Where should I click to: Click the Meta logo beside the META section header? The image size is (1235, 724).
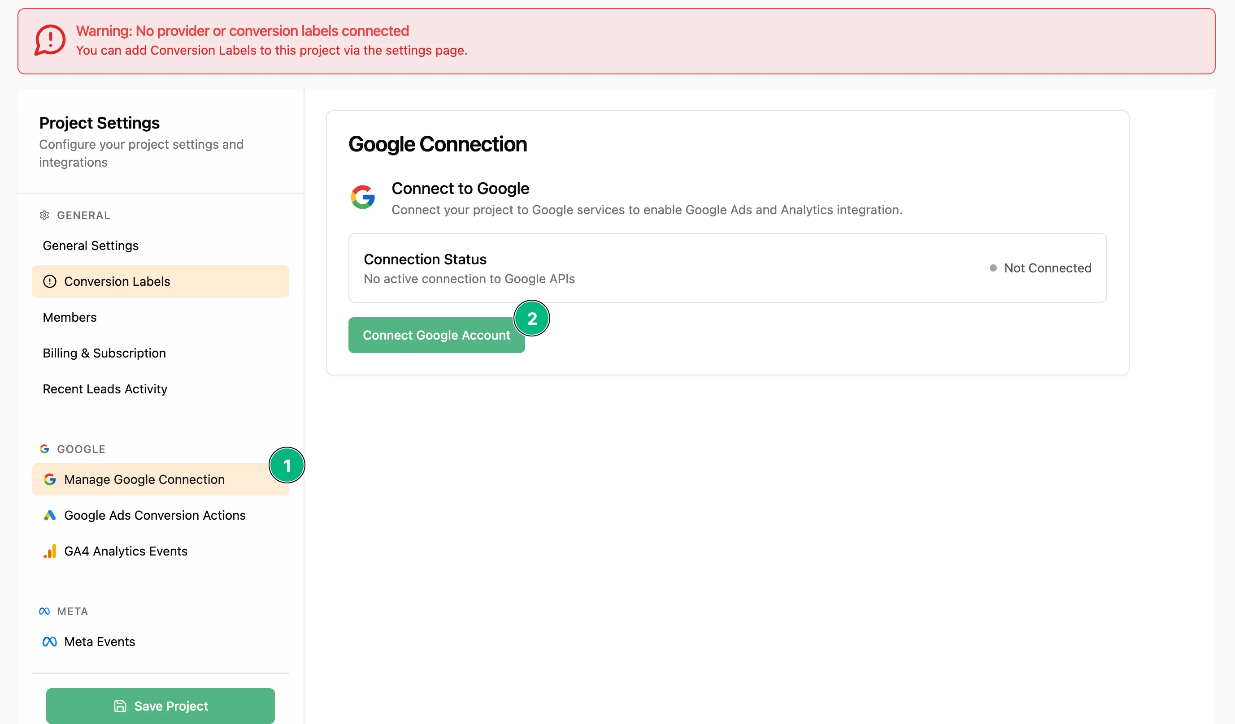tap(44, 611)
